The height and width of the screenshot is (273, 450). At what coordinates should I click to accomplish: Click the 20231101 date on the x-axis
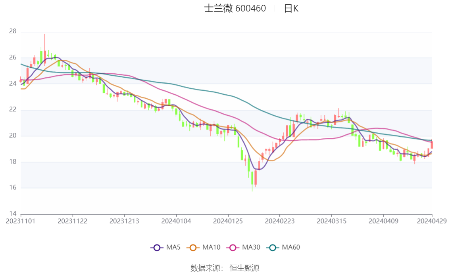tap(21, 221)
